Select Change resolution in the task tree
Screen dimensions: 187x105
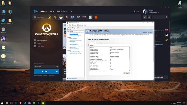73,38
